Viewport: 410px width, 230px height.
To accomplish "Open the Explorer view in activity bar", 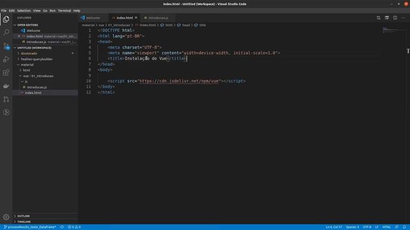I will [x=6, y=19].
